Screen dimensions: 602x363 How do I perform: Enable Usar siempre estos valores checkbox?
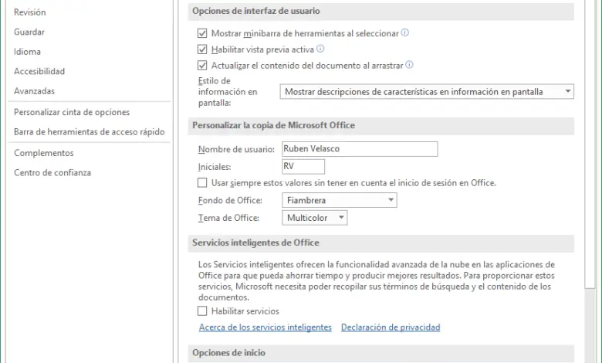pyautogui.click(x=203, y=183)
